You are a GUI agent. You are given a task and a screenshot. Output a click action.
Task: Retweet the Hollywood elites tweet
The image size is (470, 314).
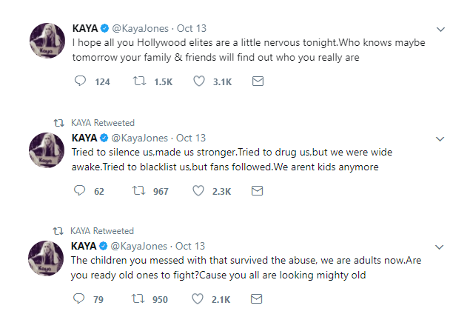click(138, 81)
